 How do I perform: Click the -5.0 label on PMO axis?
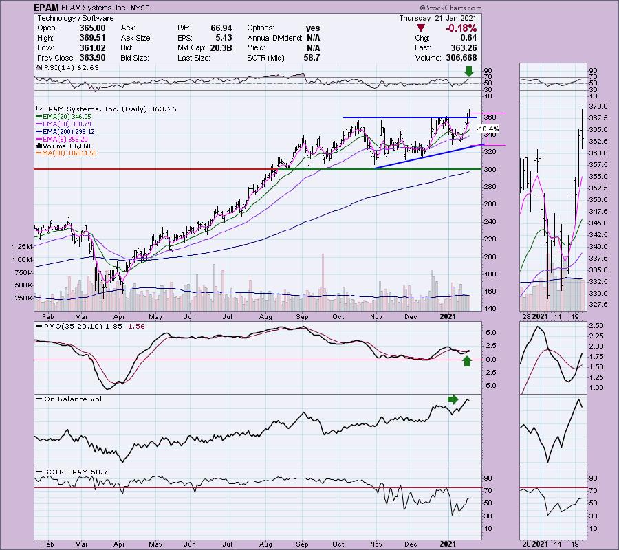(x=490, y=386)
